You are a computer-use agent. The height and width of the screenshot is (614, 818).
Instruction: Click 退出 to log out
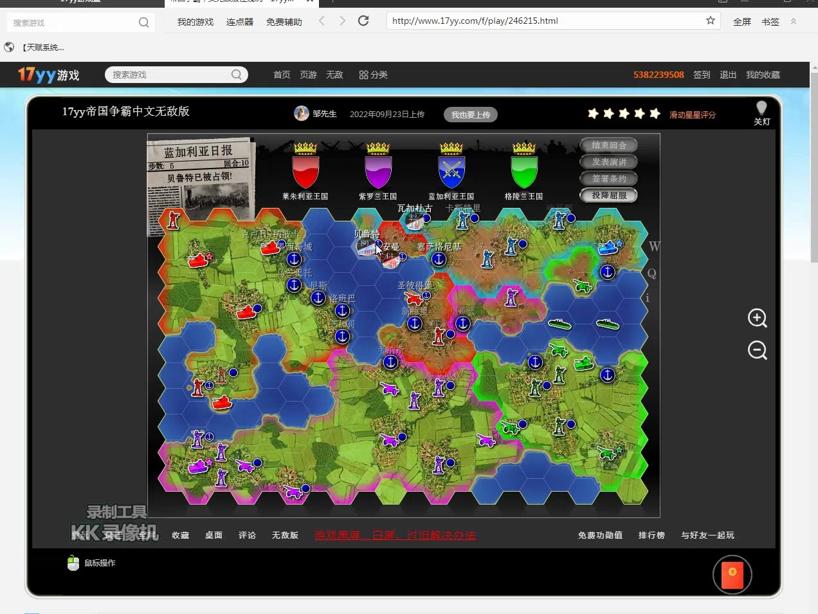[x=728, y=75]
